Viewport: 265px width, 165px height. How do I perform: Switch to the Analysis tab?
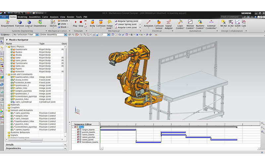(x=54, y=17)
